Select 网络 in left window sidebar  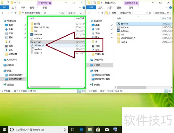pyautogui.click(x=8, y=71)
